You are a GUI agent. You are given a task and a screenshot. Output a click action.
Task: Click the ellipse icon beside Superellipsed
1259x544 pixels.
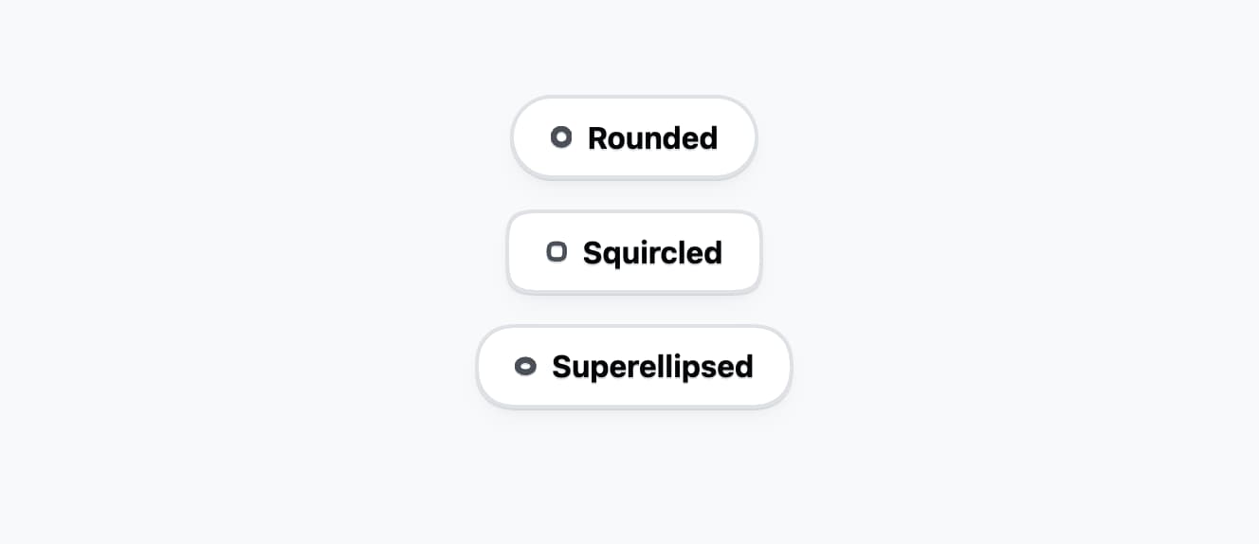click(525, 367)
